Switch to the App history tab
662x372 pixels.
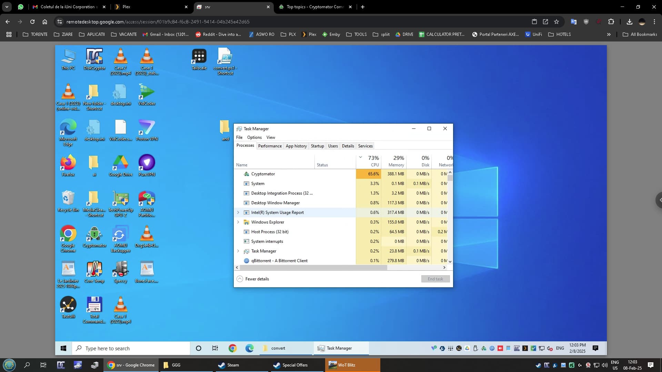point(296,146)
